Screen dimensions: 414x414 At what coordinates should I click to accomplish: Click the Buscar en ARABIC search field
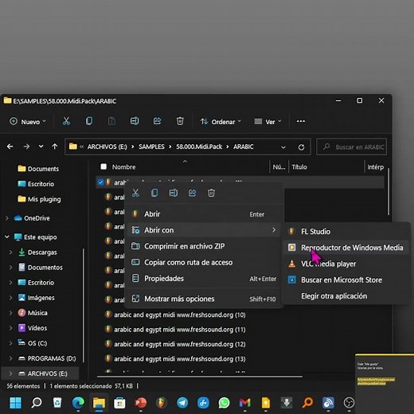click(352, 146)
